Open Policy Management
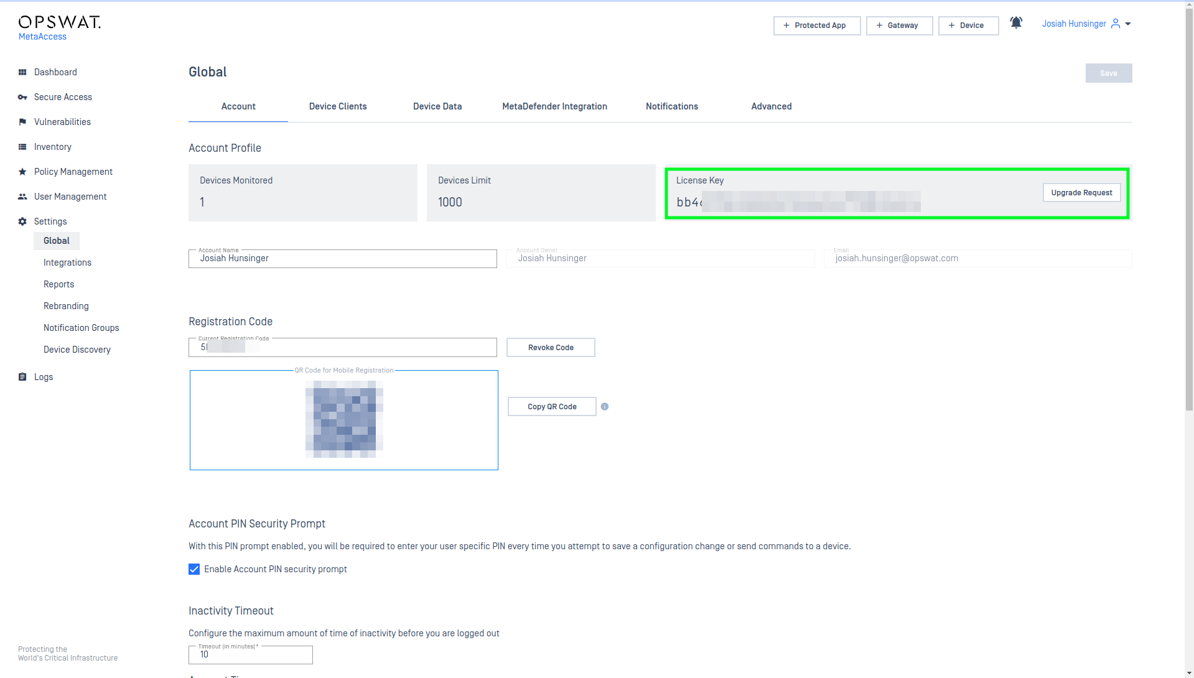The width and height of the screenshot is (1194, 678). click(x=73, y=172)
